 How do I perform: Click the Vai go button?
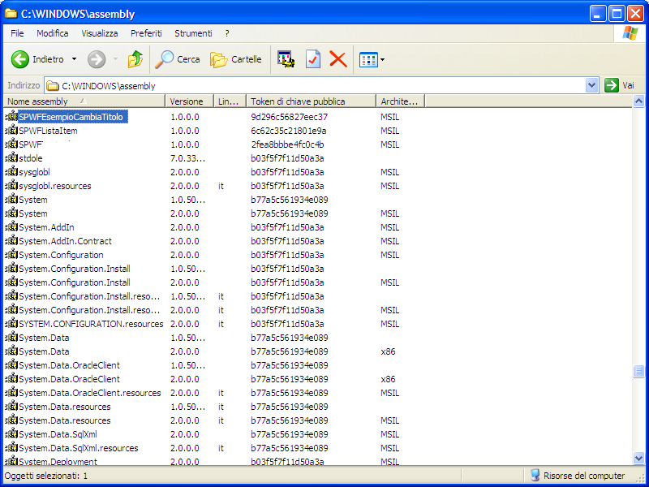(619, 86)
